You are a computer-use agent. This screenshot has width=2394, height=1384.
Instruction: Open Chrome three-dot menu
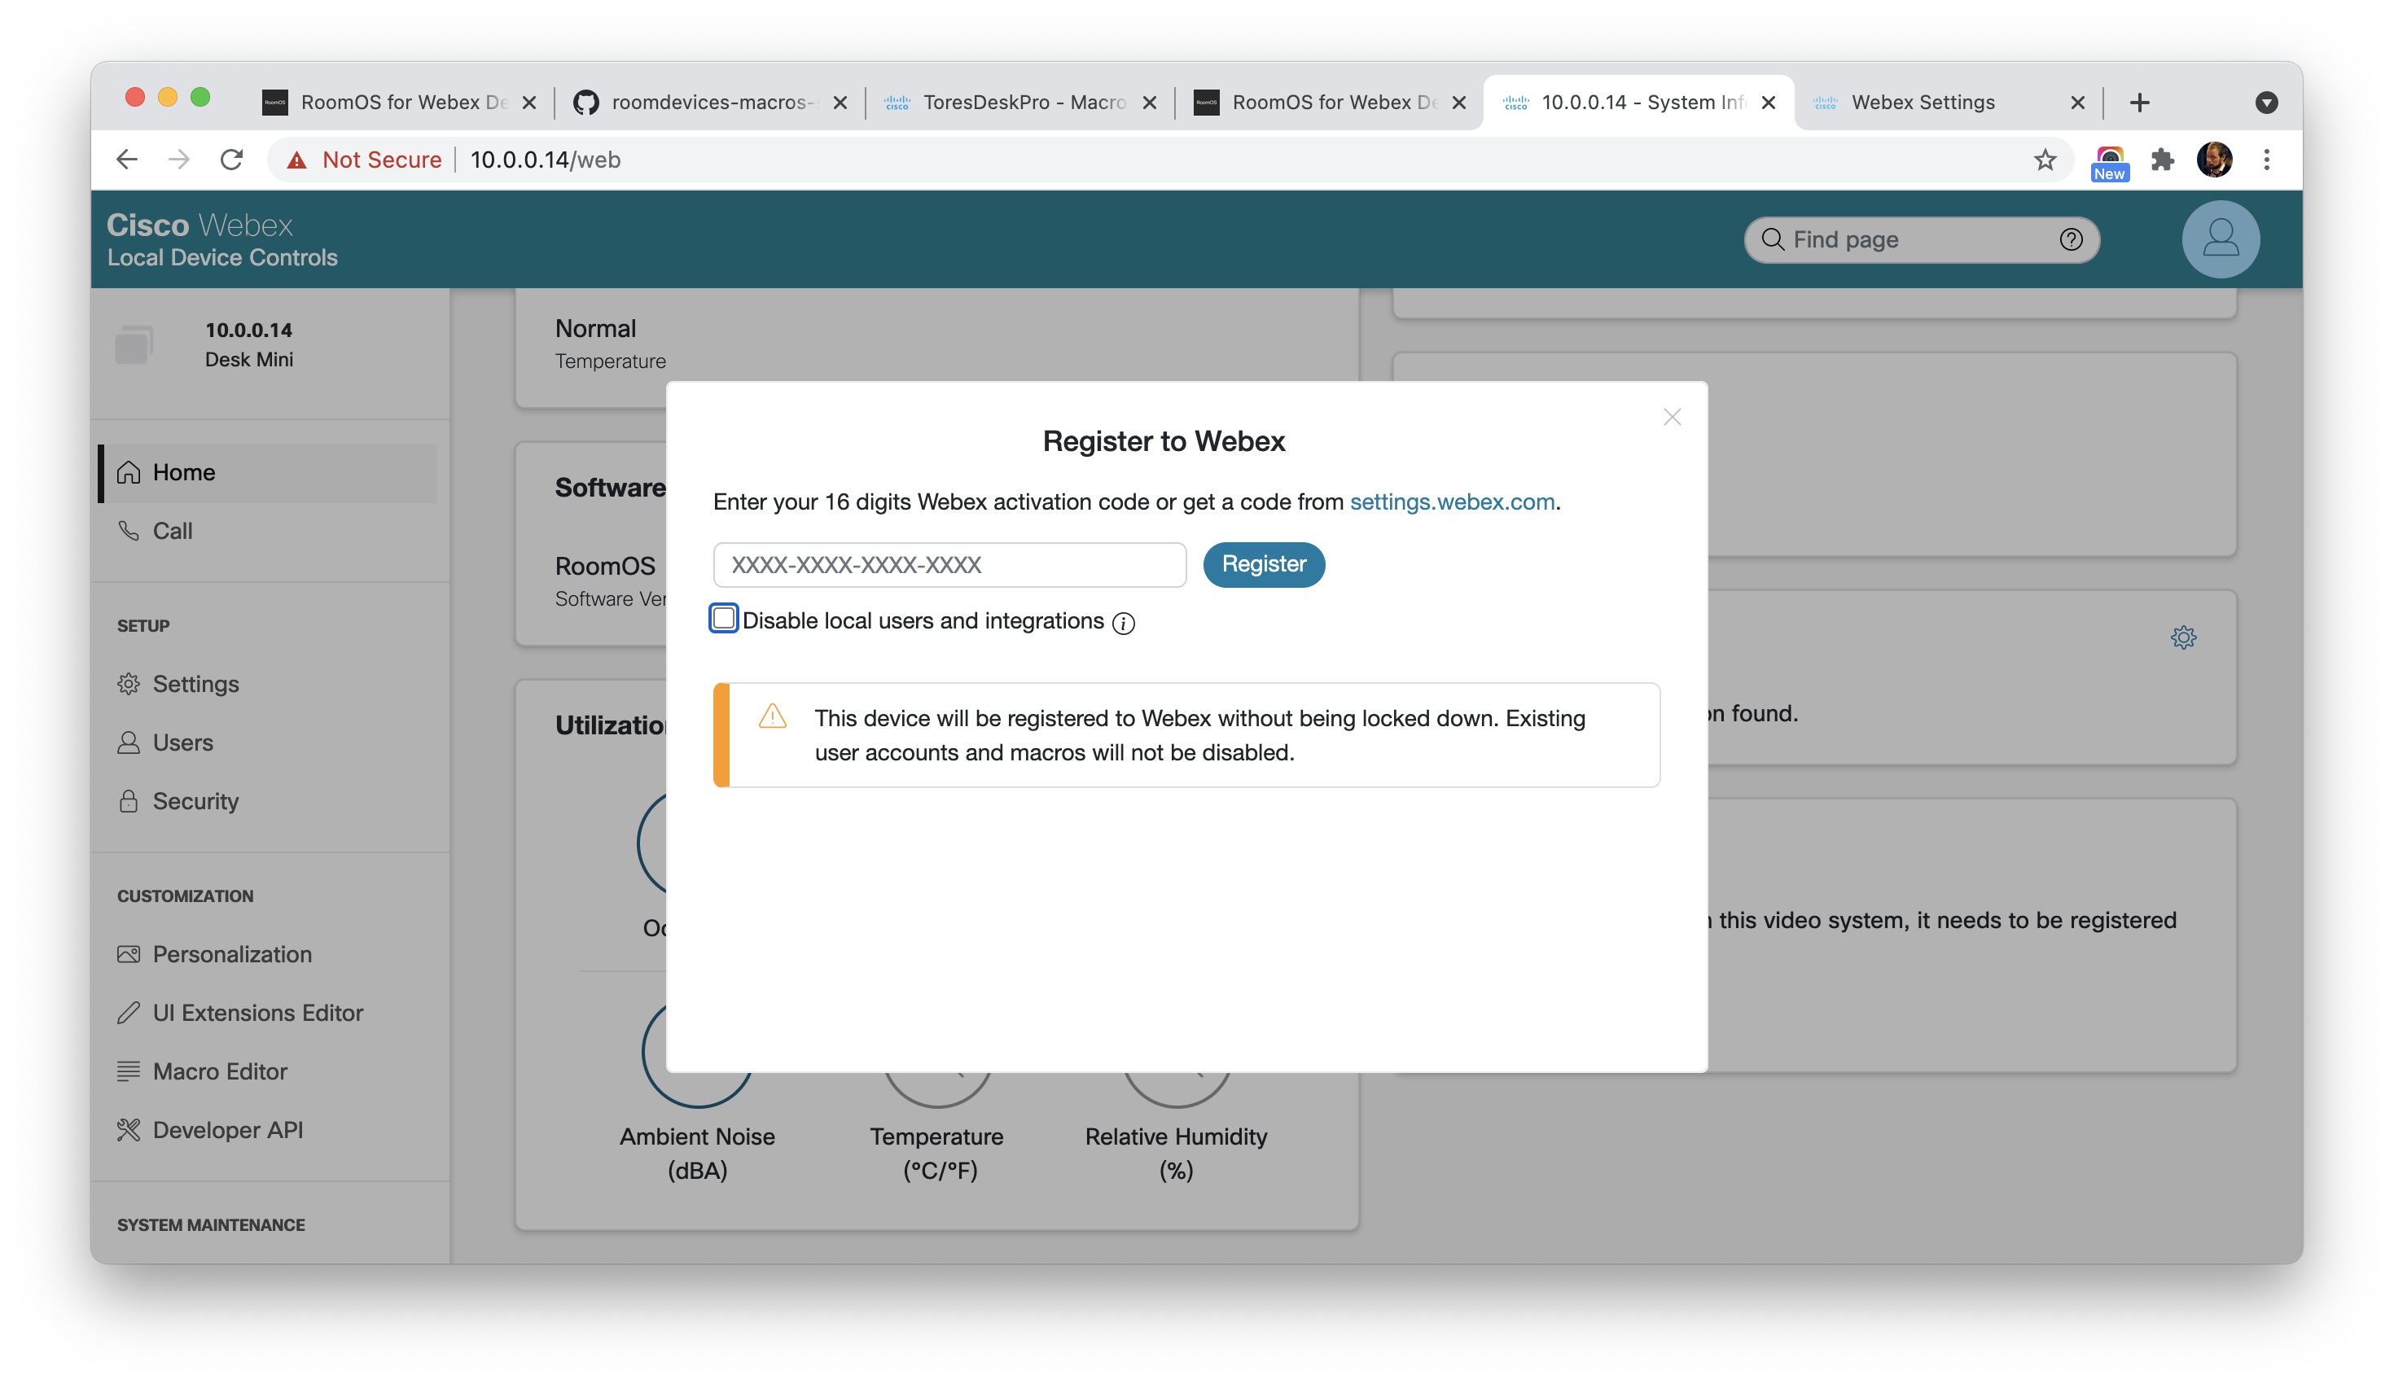(x=2267, y=160)
